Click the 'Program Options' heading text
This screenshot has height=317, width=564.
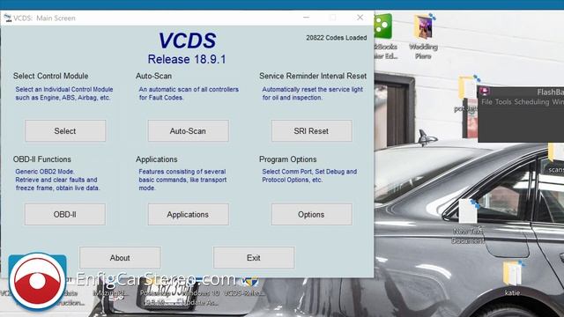click(x=288, y=159)
